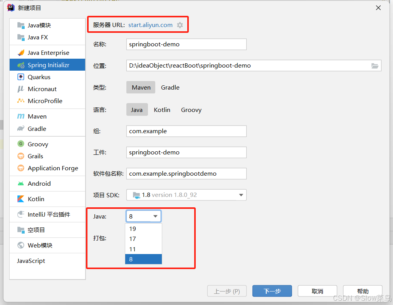The image size is (393, 305).
Task: Select IntelliJ 平台插件 in sidebar
Action: pos(47,214)
